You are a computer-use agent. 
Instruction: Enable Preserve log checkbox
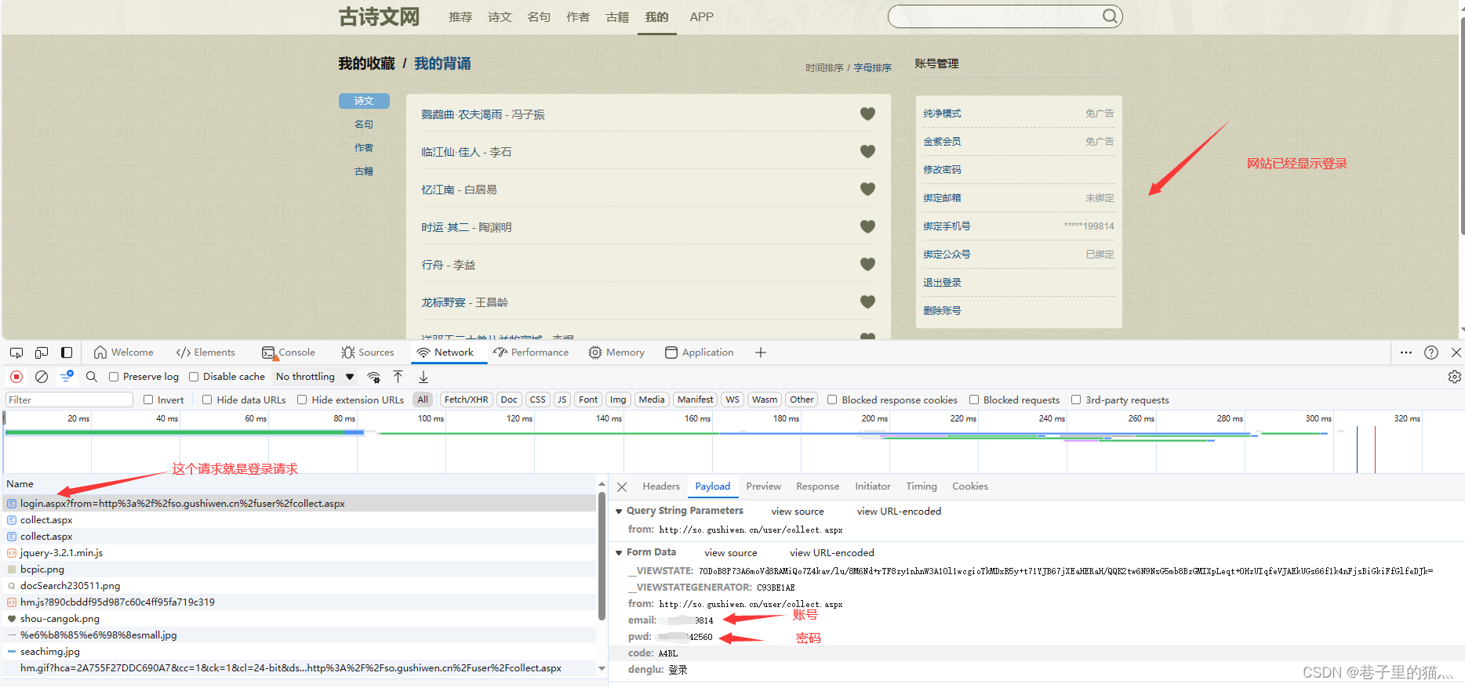(114, 377)
